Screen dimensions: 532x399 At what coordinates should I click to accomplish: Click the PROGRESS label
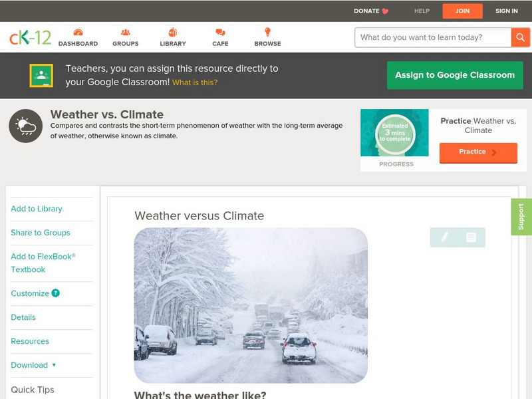[x=396, y=164]
